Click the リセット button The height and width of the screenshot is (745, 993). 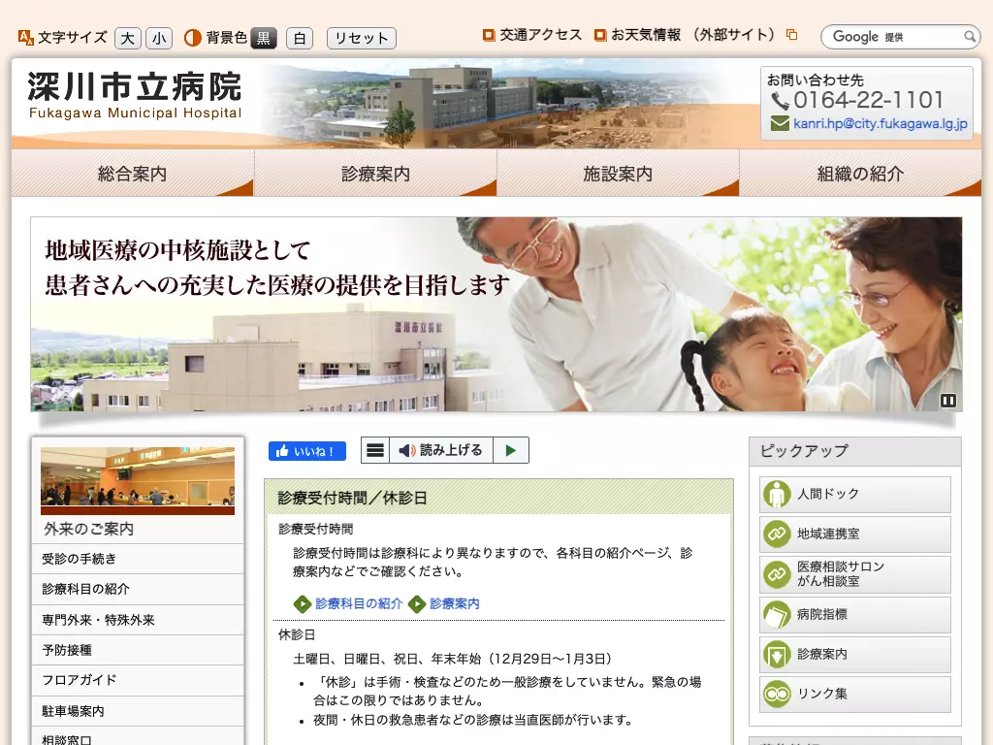point(362,38)
